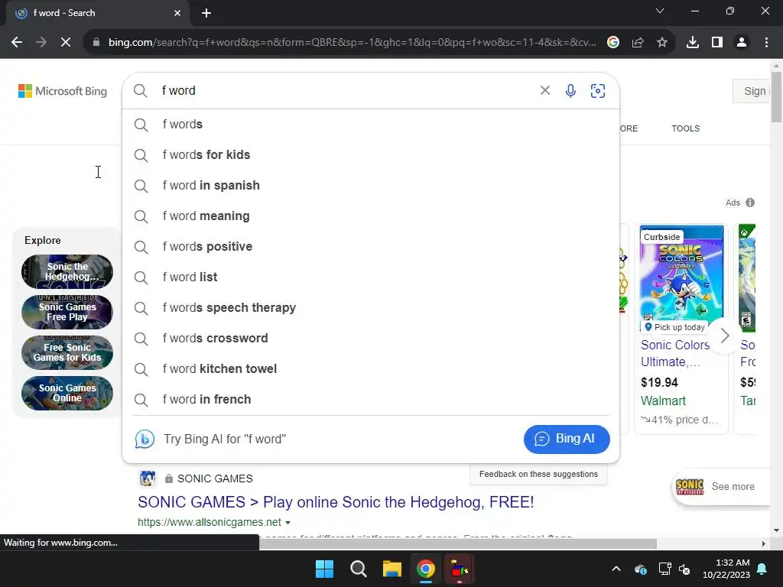
Task: Open clock and date in taskbar
Action: point(726,569)
